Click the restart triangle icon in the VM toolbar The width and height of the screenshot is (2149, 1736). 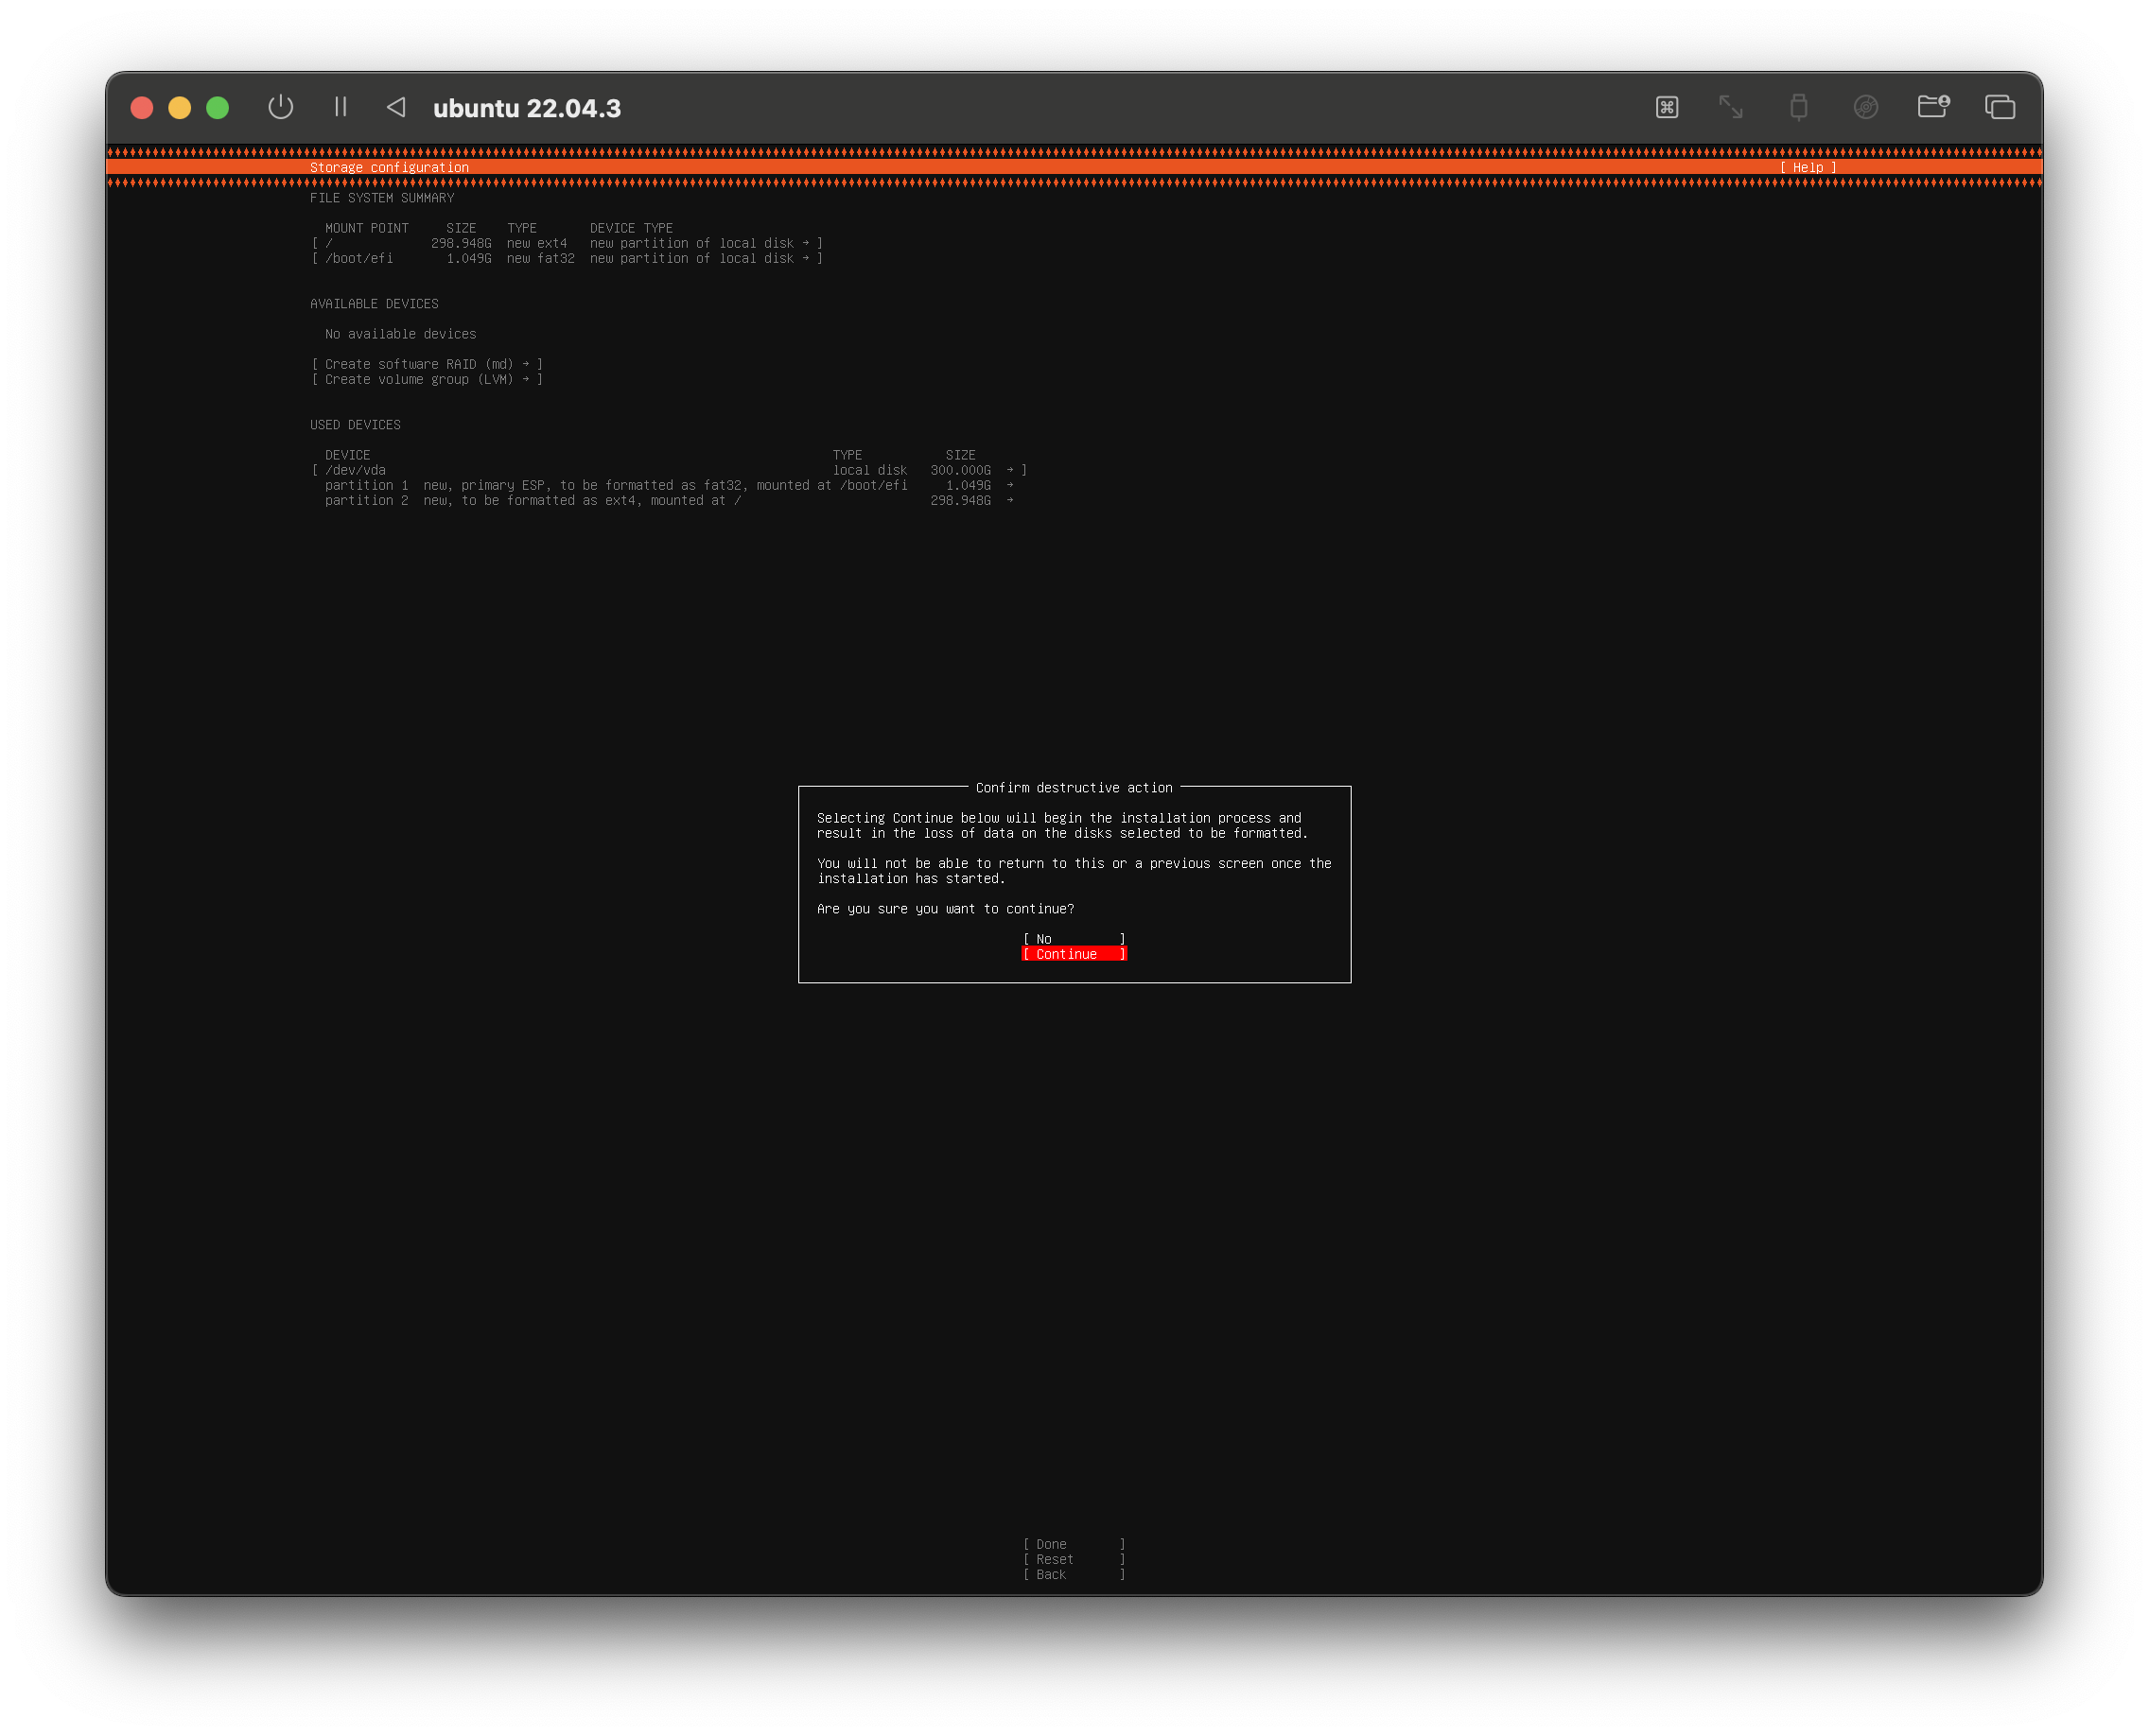click(x=396, y=107)
